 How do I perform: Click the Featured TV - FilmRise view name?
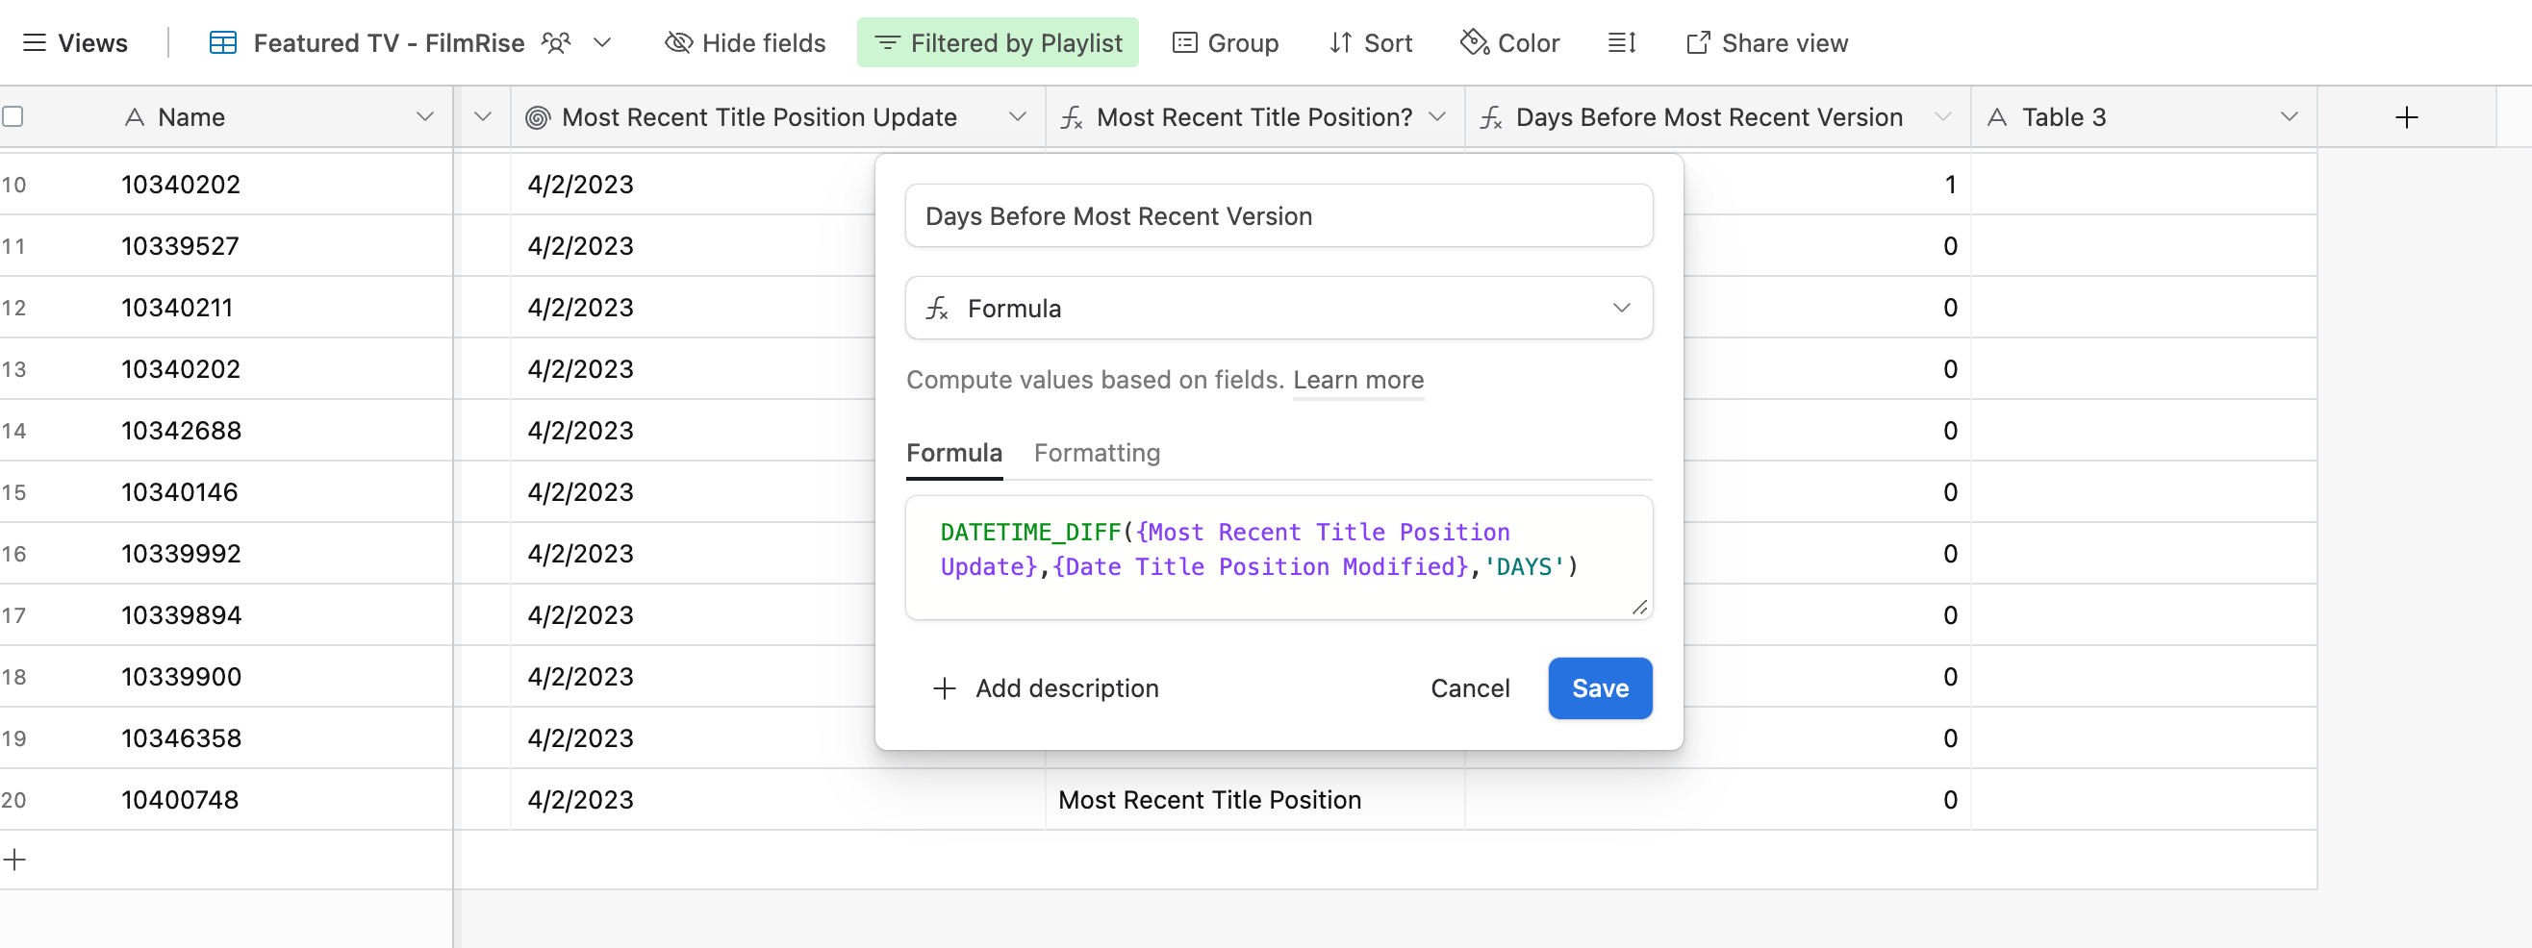[x=390, y=42]
